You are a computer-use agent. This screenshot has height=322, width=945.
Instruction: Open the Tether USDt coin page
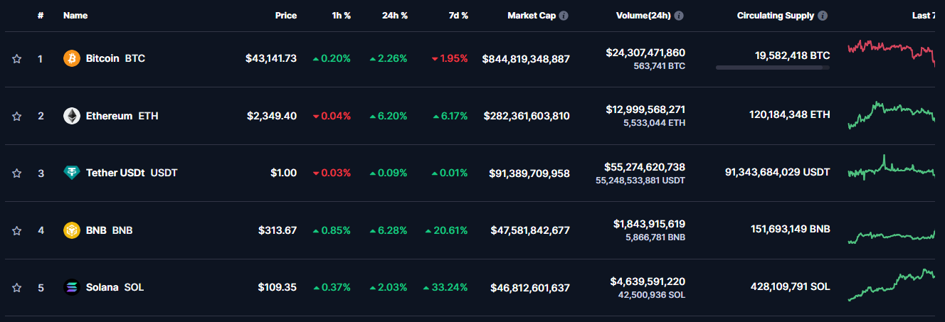coord(132,173)
